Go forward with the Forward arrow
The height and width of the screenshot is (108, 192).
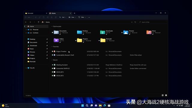coord(30,22)
